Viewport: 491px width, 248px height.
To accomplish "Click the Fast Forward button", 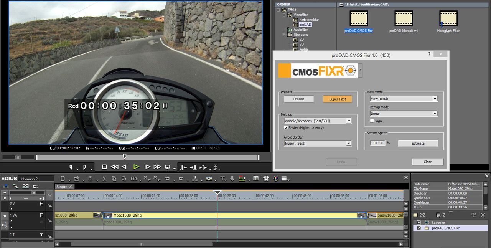I will pos(157,167).
